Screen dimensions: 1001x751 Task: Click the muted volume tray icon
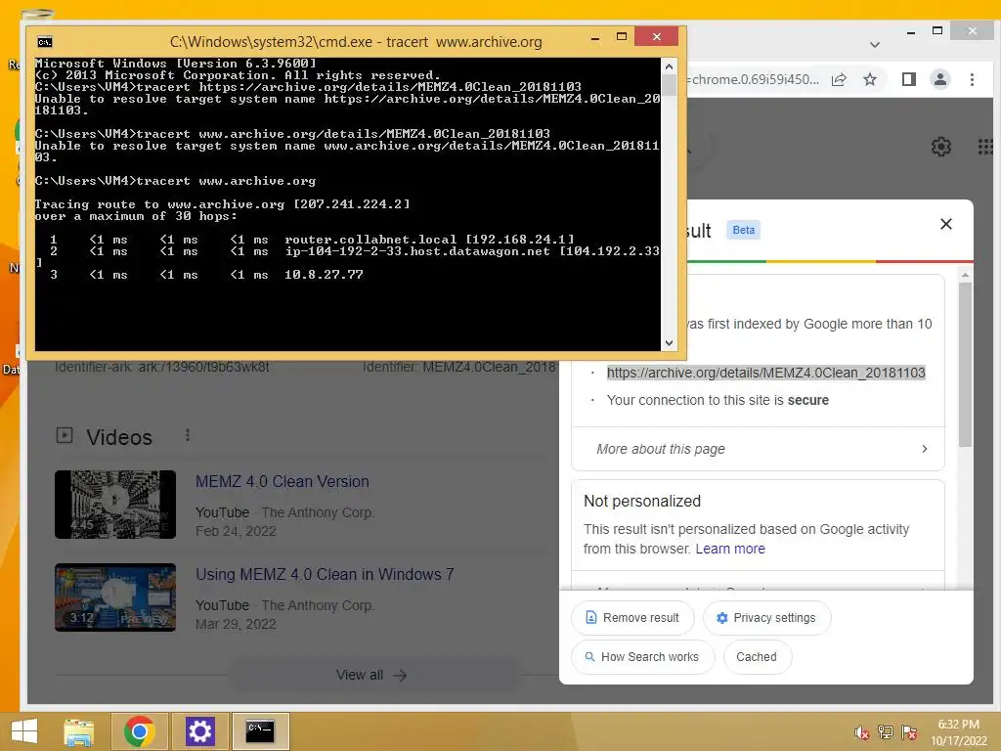pos(862,732)
